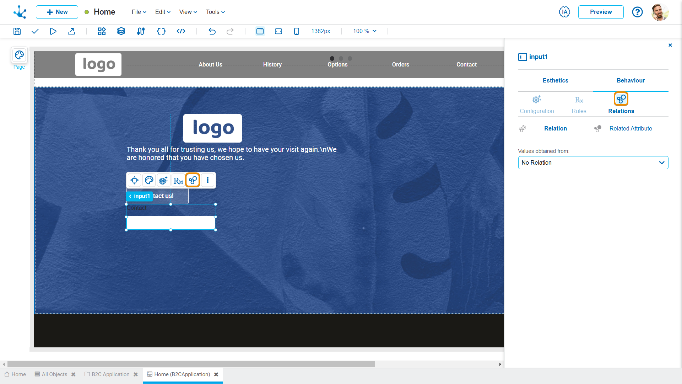The height and width of the screenshot is (384, 682).
Task: Open the layers stack icon
Action: tap(121, 31)
